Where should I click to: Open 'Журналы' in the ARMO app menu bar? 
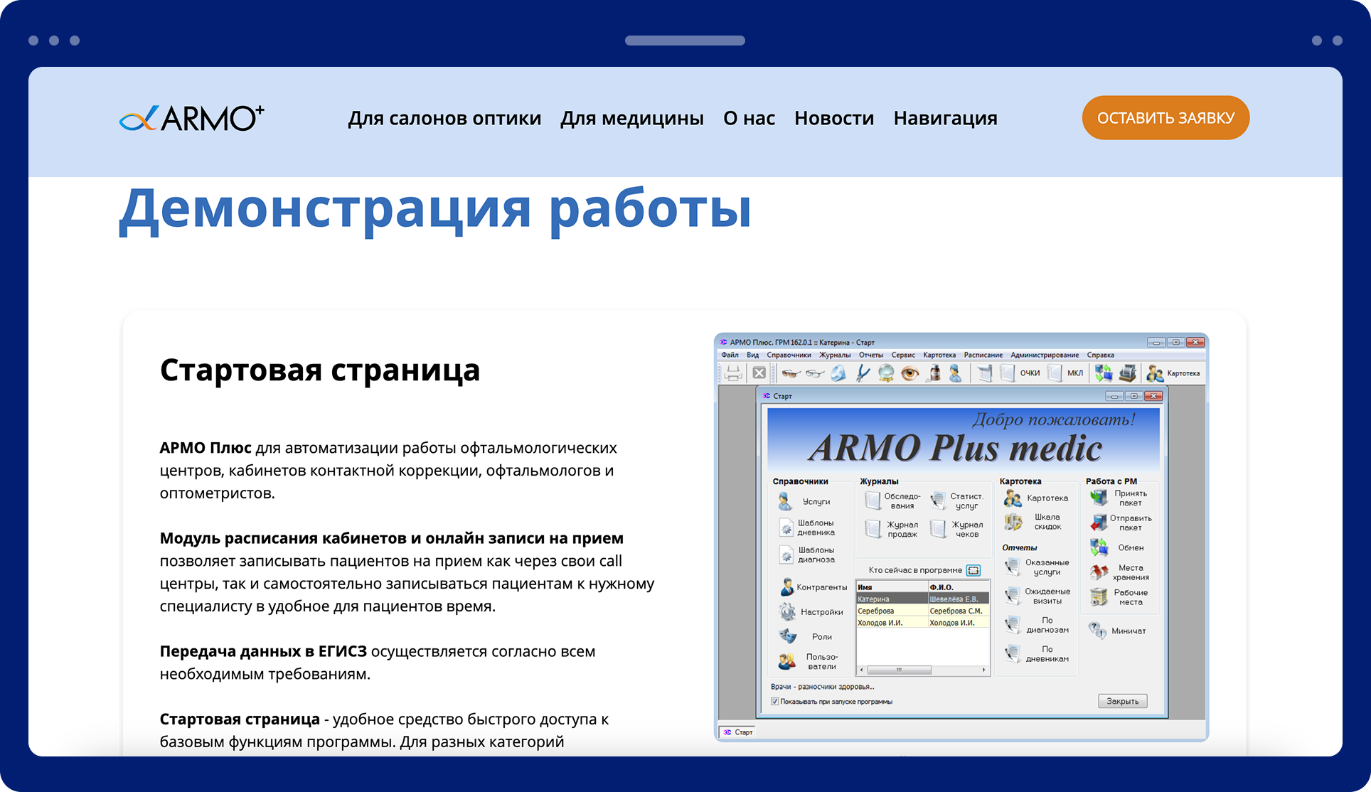click(835, 355)
